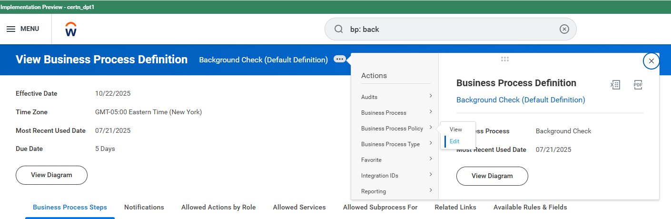
Task: Click View Diagram button in popup
Action: [x=492, y=176]
